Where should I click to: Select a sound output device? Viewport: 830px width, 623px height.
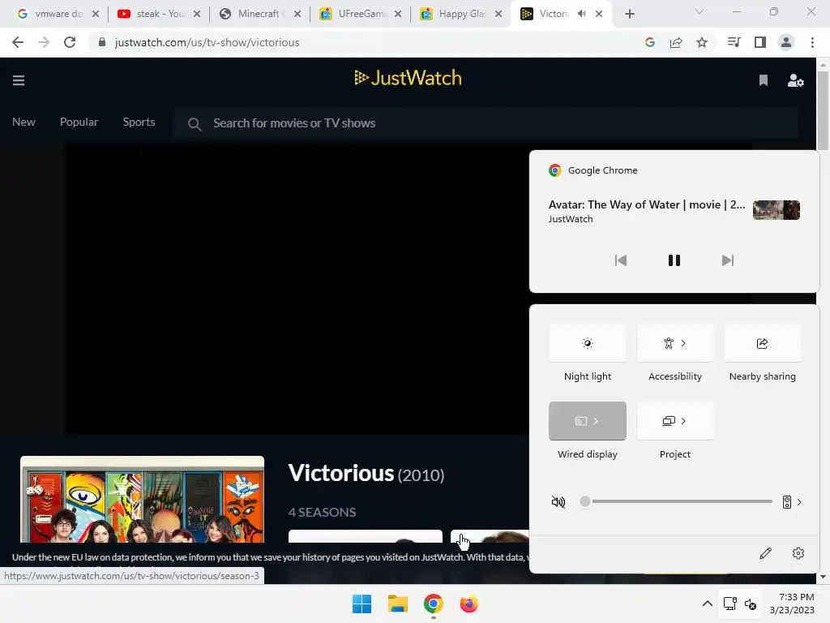[792, 501]
